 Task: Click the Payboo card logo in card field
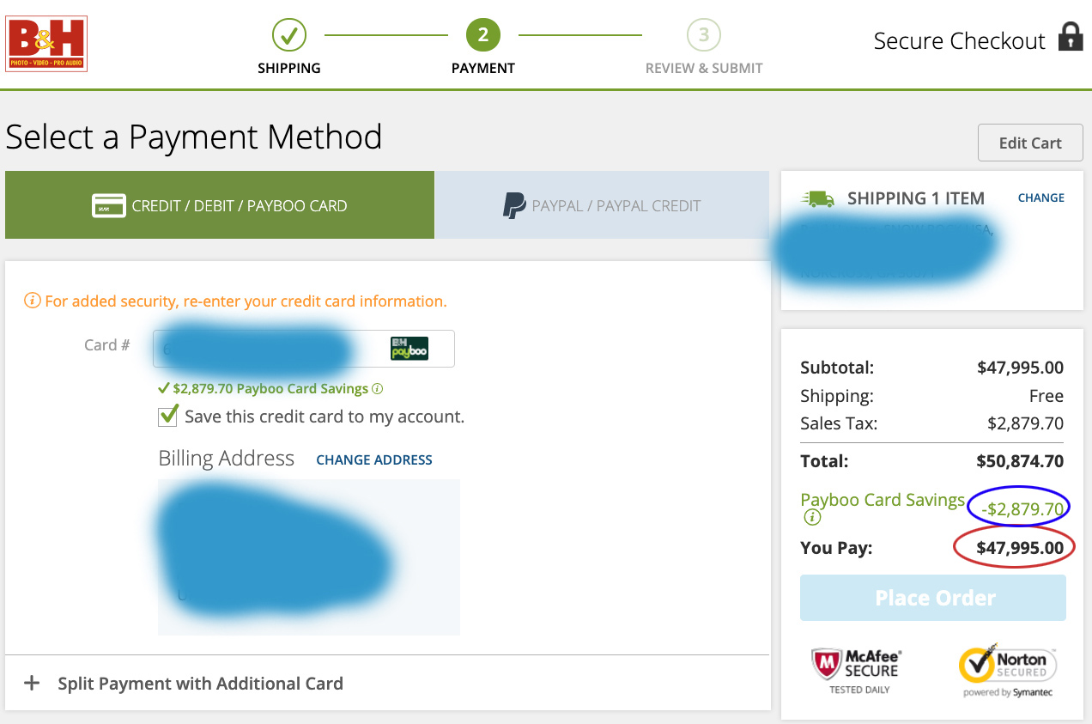click(409, 349)
